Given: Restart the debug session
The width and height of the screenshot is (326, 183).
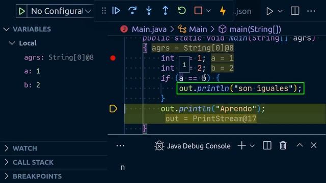Looking at the screenshot, I should (x=182, y=11).
